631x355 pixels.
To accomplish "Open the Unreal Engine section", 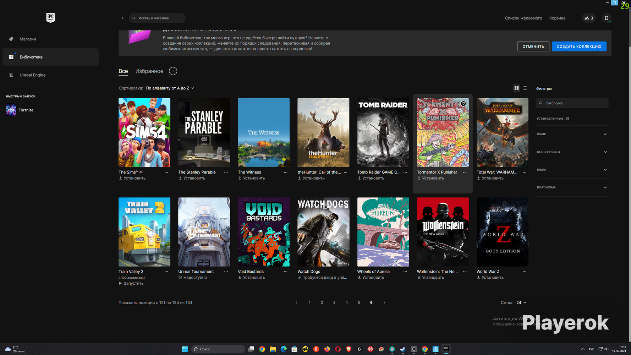I will 50,75.
